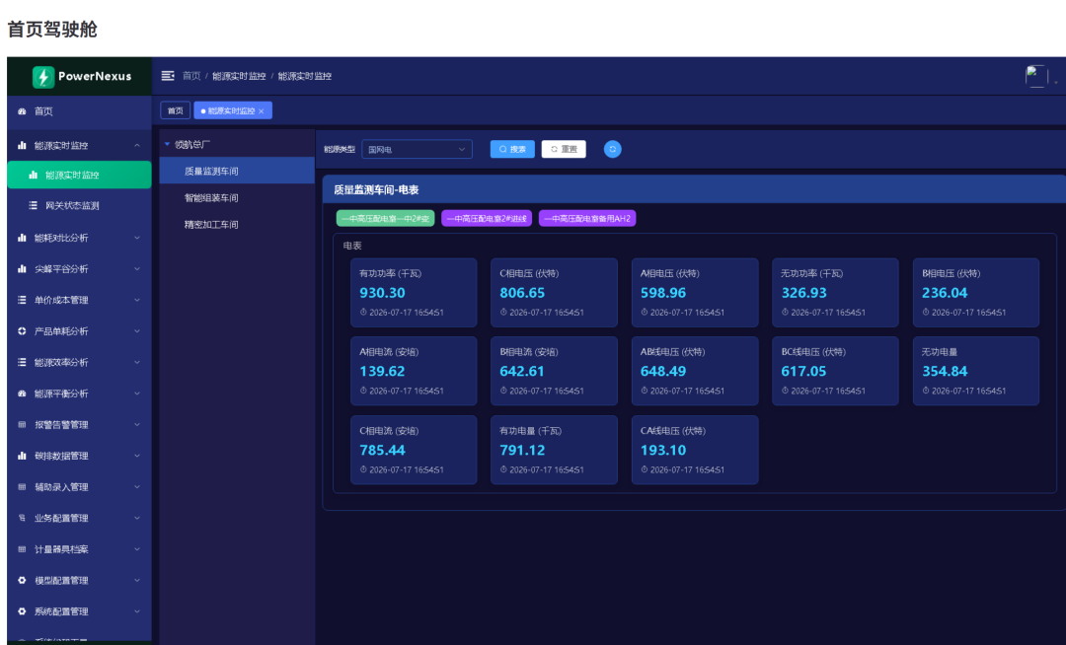1066x645 pixels.
Task: Click the AB线电压 value 648.49
Action: pos(663,372)
